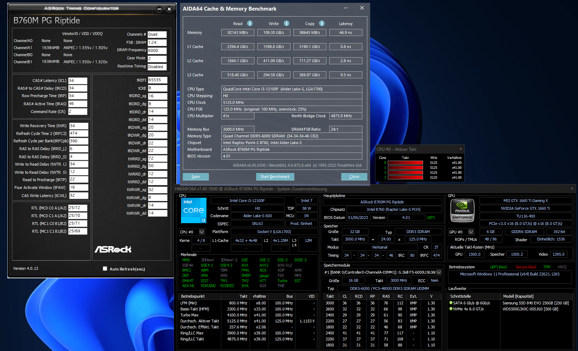Click the CPU Clock 5125.0 MHz value

292,102
